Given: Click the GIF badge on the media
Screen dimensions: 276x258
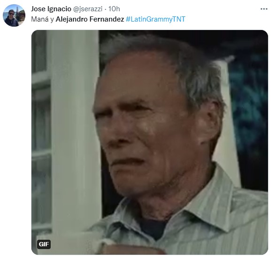Looking at the screenshot, I should point(44,244).
